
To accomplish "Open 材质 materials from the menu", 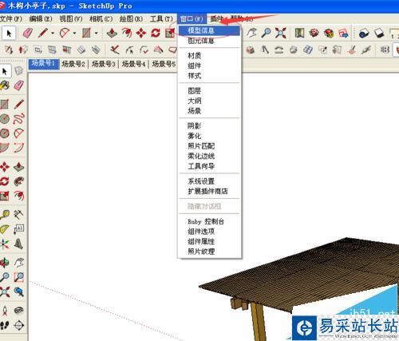I will [209, 56].
